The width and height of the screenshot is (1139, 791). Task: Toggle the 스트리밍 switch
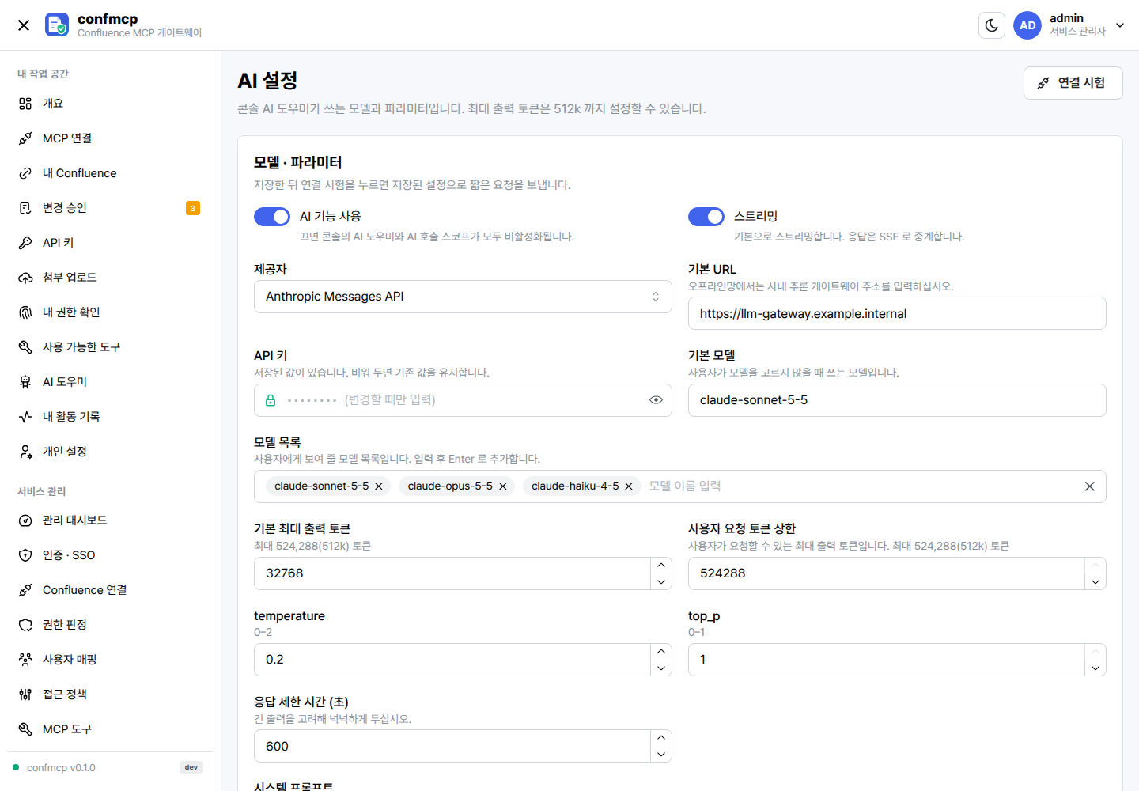tap(706, 217)
